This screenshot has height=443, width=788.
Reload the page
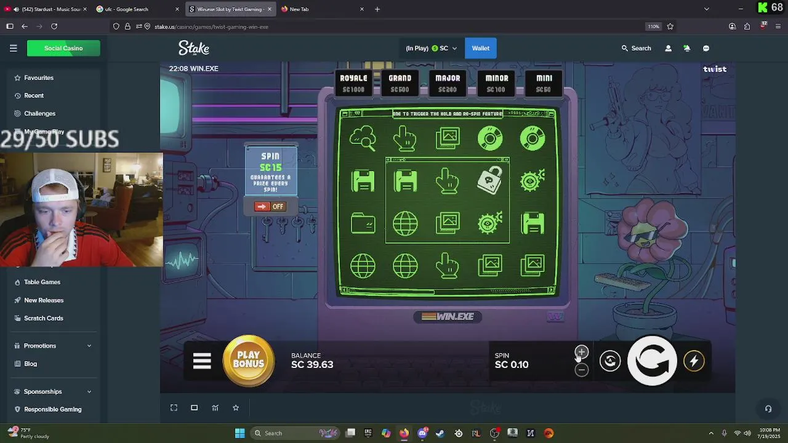(54, 26)
